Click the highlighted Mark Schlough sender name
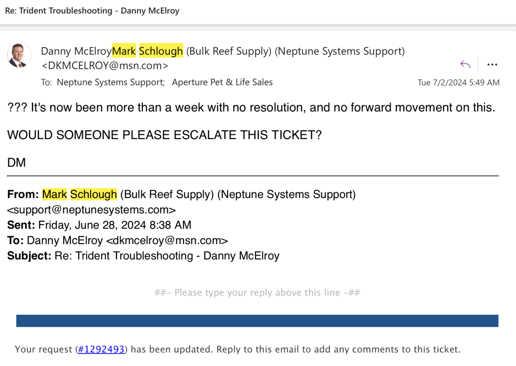 tap(147, 51)
